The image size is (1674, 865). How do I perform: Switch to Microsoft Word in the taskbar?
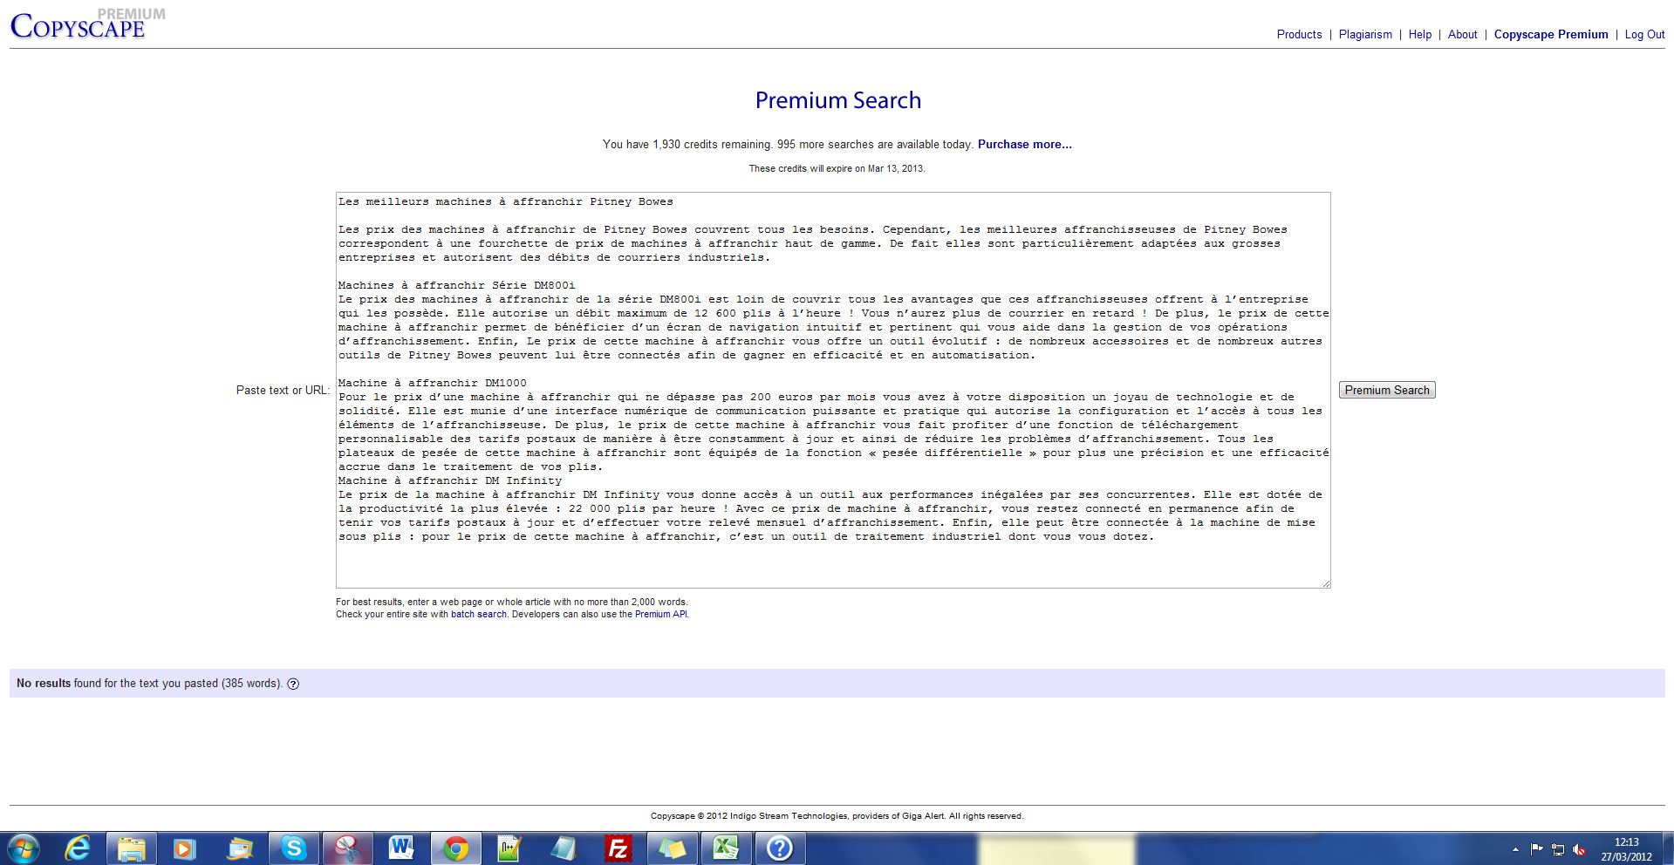tap(401, 848)
